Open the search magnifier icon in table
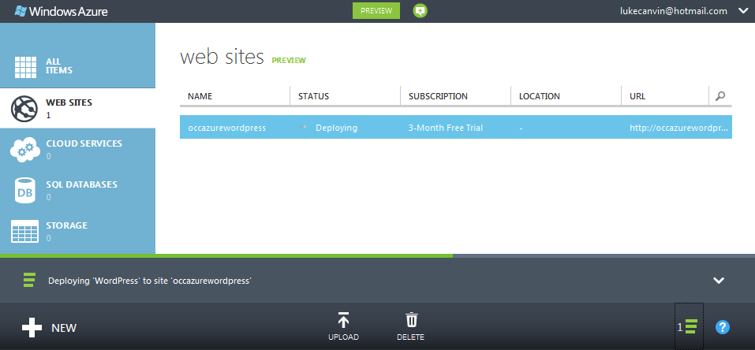The width and height of the screenshot is (755, 350). point(720,96)
